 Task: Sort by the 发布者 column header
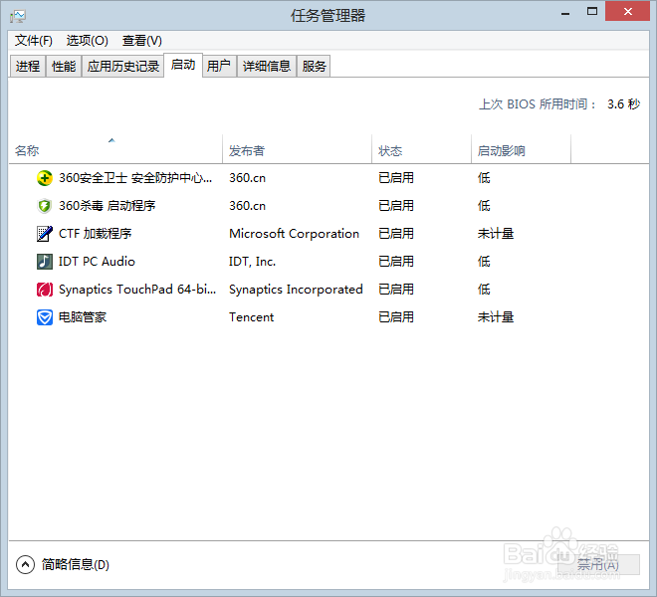click(297, 149)
